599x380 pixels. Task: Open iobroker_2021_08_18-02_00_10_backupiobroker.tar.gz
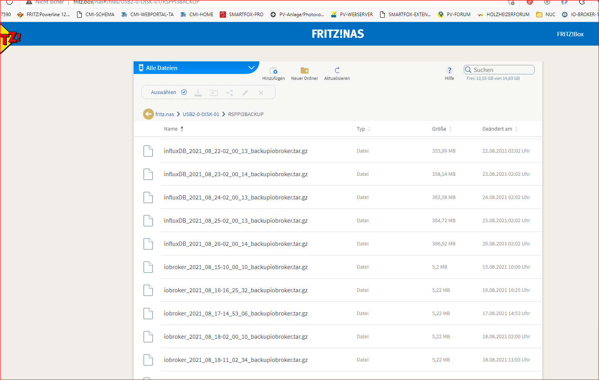coord(236,336)
